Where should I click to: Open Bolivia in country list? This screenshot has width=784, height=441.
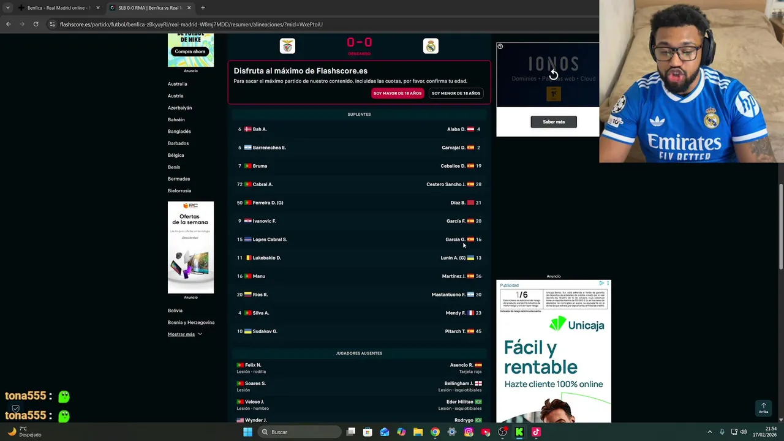pyautogui.click(x=175, y=311)
